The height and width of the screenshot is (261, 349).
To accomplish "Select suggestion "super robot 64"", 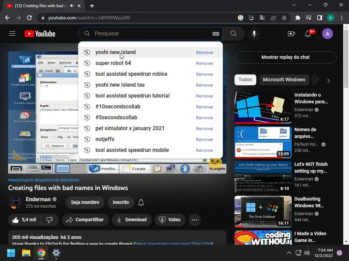I will 150,63.
